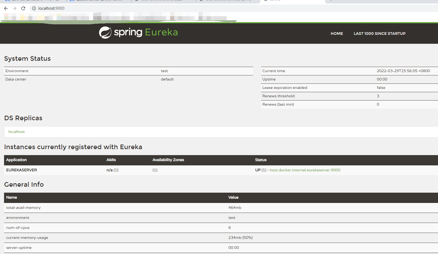This screenshot has height=254, width=438.
Task: Click the browser forward arrow
Action: coord(15,8)
